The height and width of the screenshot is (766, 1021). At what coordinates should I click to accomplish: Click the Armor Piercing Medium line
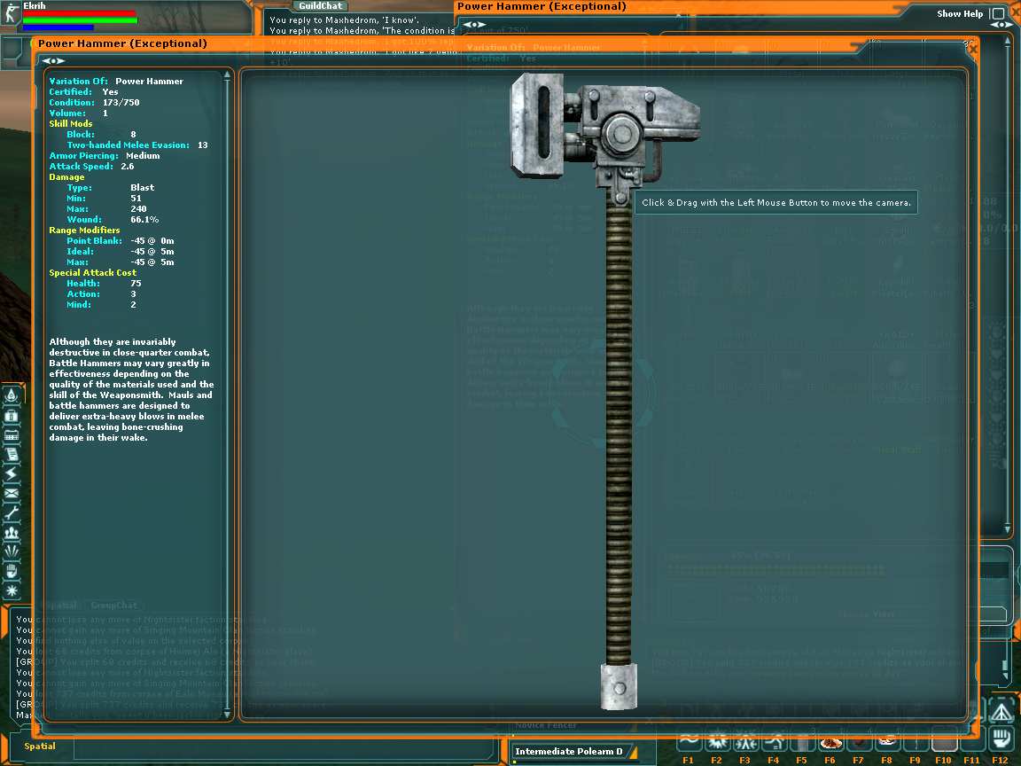click(x=105, y=156)
